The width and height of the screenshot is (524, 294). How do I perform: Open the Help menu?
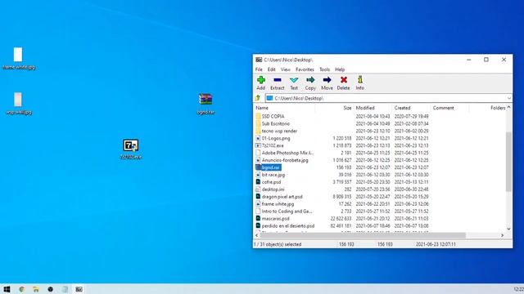(340, 69)
